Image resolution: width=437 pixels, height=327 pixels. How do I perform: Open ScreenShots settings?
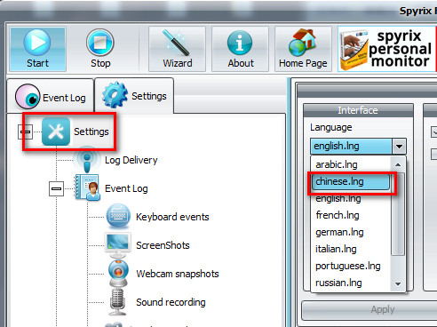(x=163, y=245)
